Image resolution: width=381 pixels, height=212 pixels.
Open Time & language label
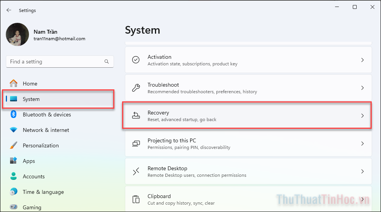43,192
